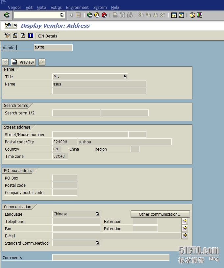Open the Standard Comm.Method dropdown

[97, 243]
